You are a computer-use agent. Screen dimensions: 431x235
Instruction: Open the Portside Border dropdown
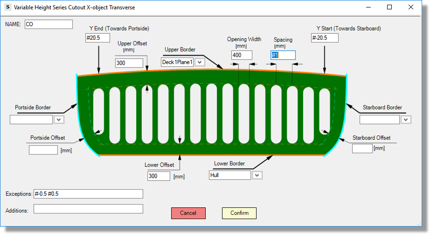(x=59, y=120)
